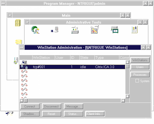Select the fourth red listen icon under tcp#001
Viewport: 154px width, 124px height.
(24, 85)
